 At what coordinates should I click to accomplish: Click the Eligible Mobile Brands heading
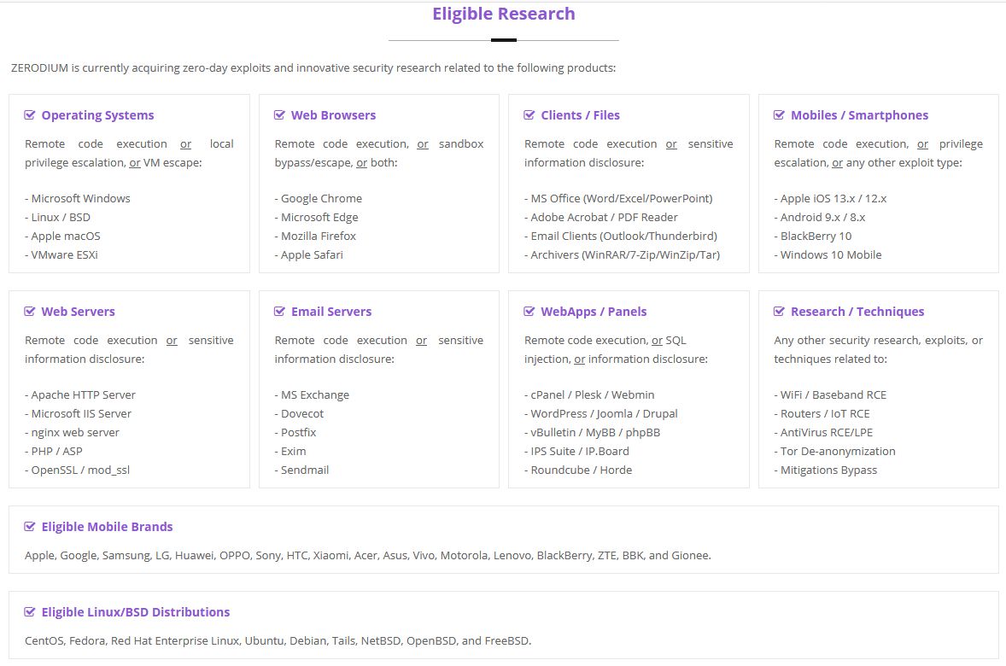(107, 527)
